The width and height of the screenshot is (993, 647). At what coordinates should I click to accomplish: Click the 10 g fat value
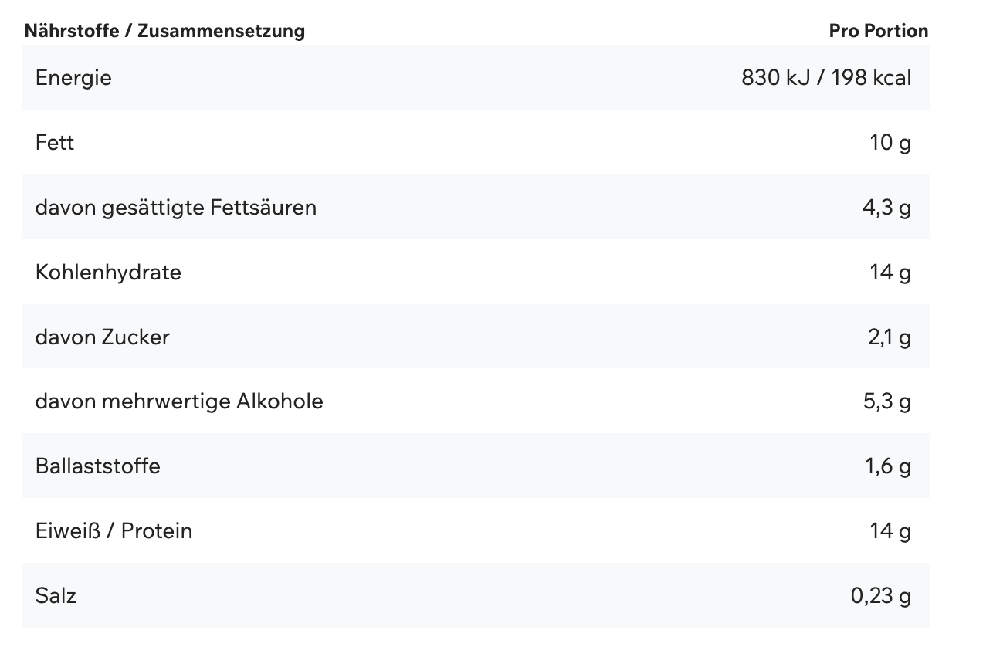pos(890,143)
